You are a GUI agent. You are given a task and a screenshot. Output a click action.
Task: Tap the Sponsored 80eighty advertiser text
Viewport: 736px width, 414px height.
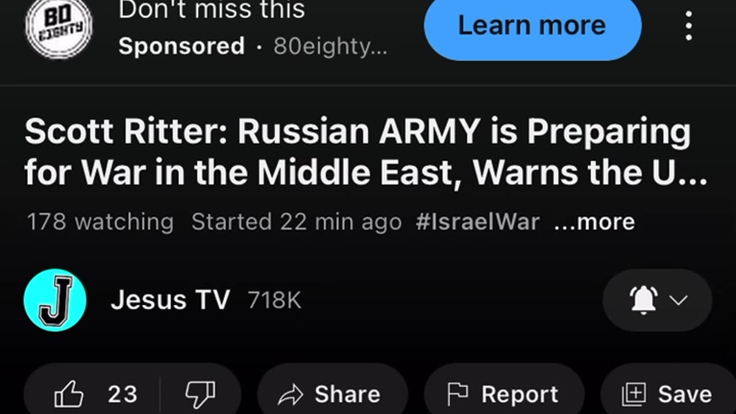253,47
